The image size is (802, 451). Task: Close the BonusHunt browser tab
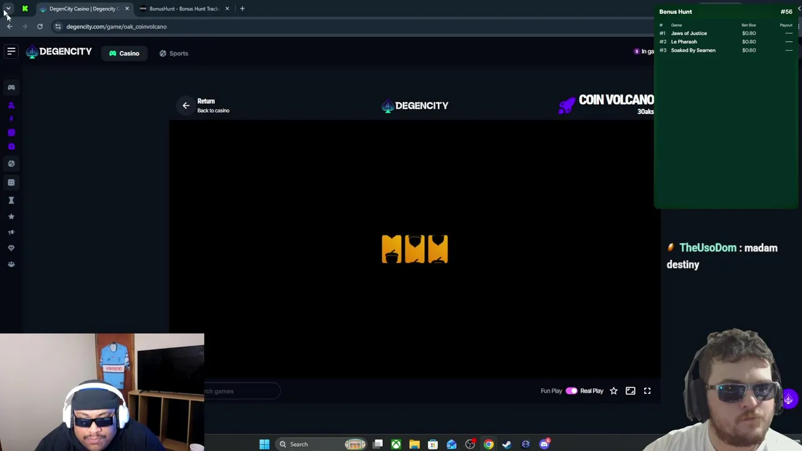227,9
